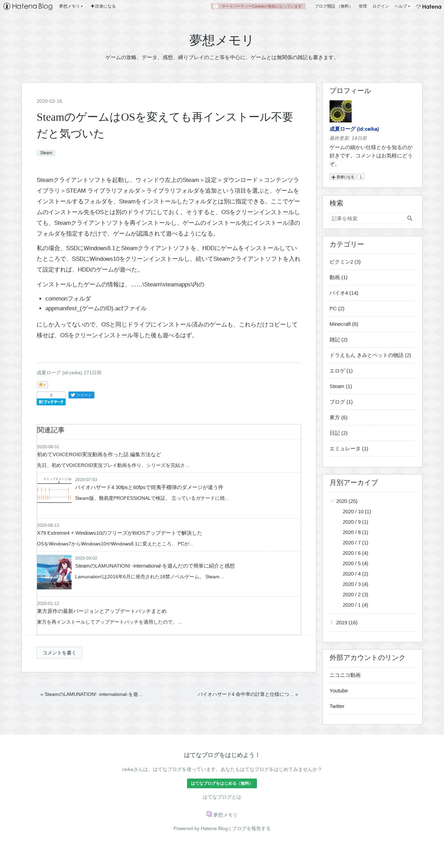
Task: Open archive 2020 / 10 (1)
Action: pyautogui.click(x=357, y=512)
